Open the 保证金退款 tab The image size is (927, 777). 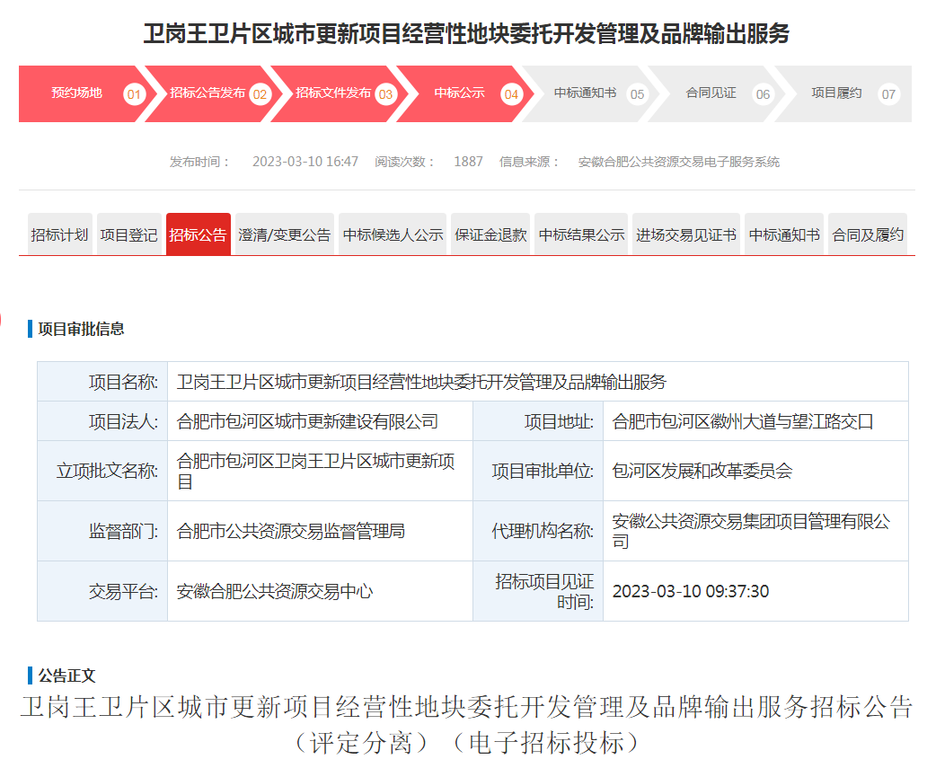(x=490, y=234)
